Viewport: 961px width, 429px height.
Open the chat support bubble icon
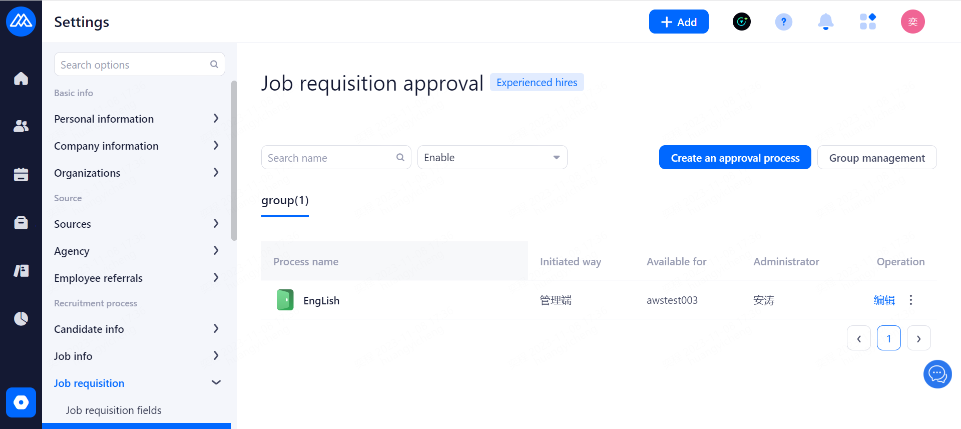[x=937, y=374]
